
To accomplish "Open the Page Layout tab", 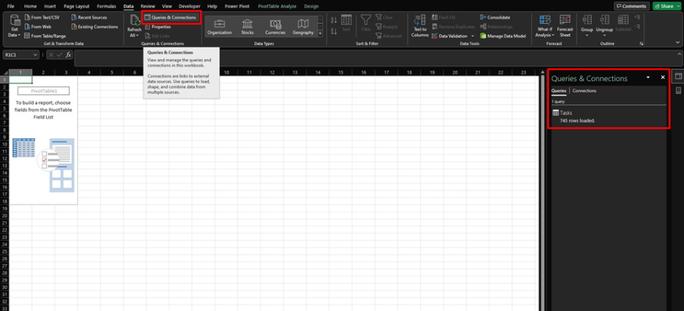I will (x=76, y=6).
